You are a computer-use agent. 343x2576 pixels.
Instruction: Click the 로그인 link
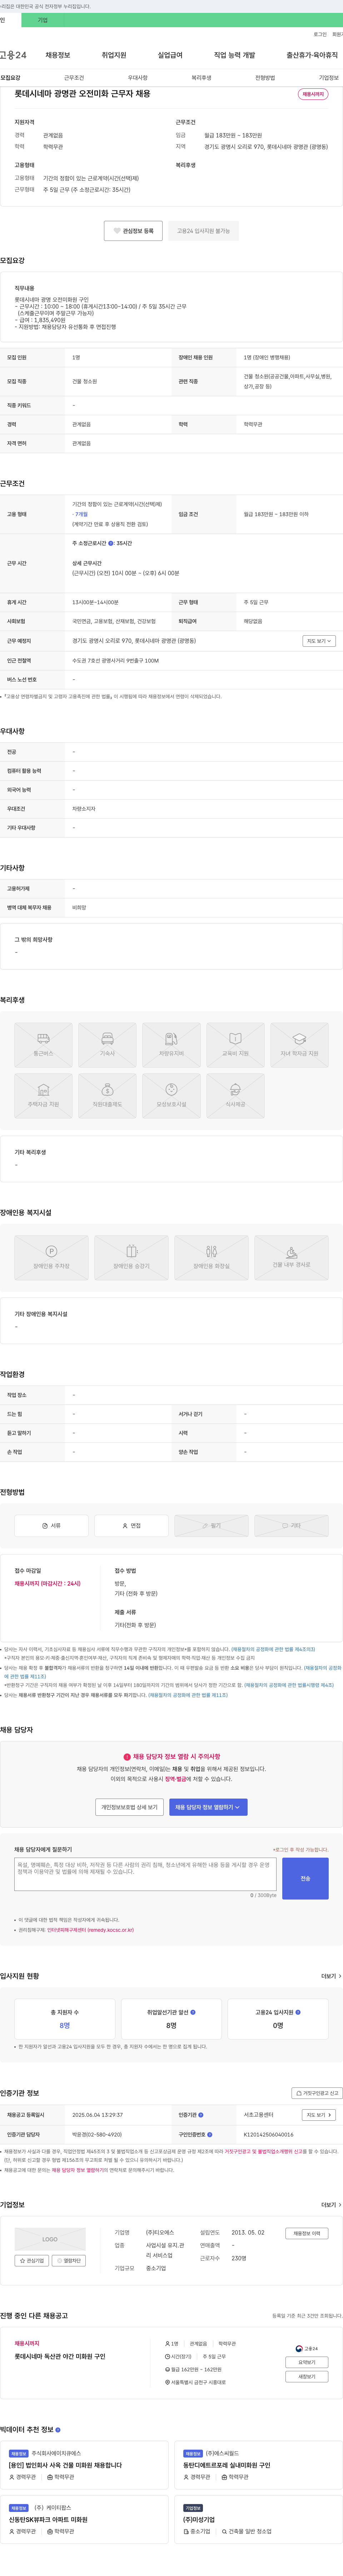[320, 34]
